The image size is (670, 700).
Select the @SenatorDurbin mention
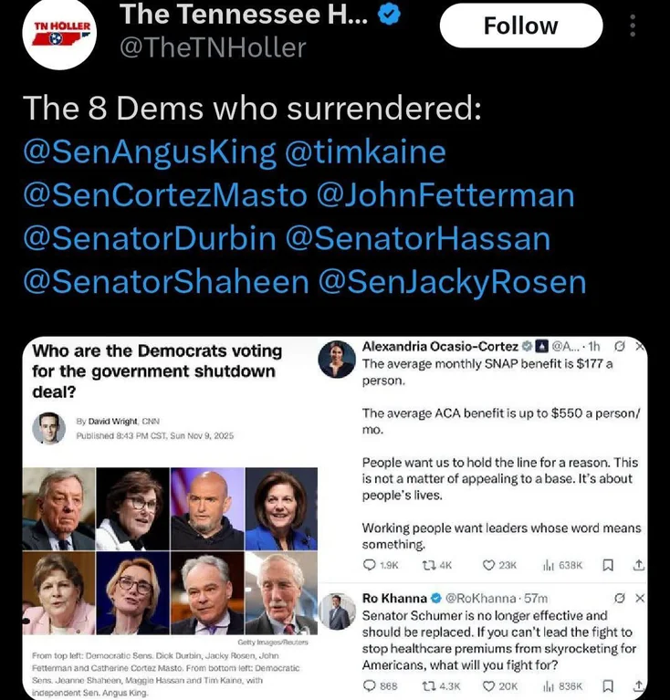148,238
